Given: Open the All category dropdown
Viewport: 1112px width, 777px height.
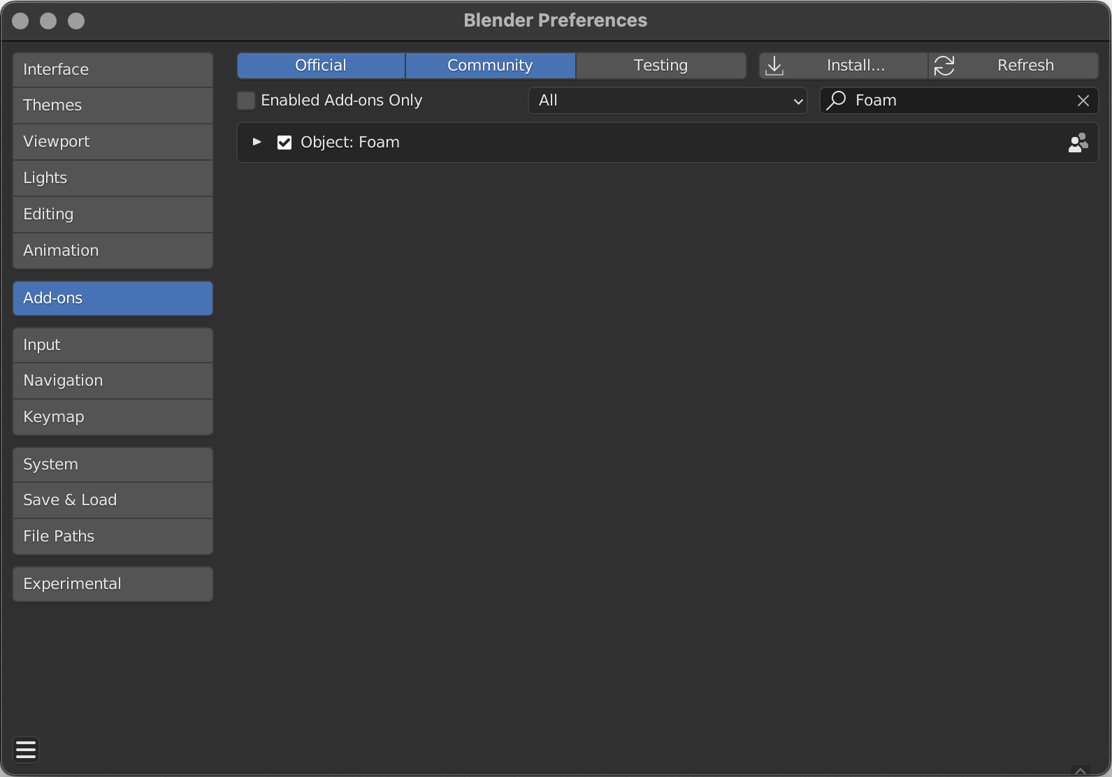Looking at the screenshot, I should (x=667, y=101).
